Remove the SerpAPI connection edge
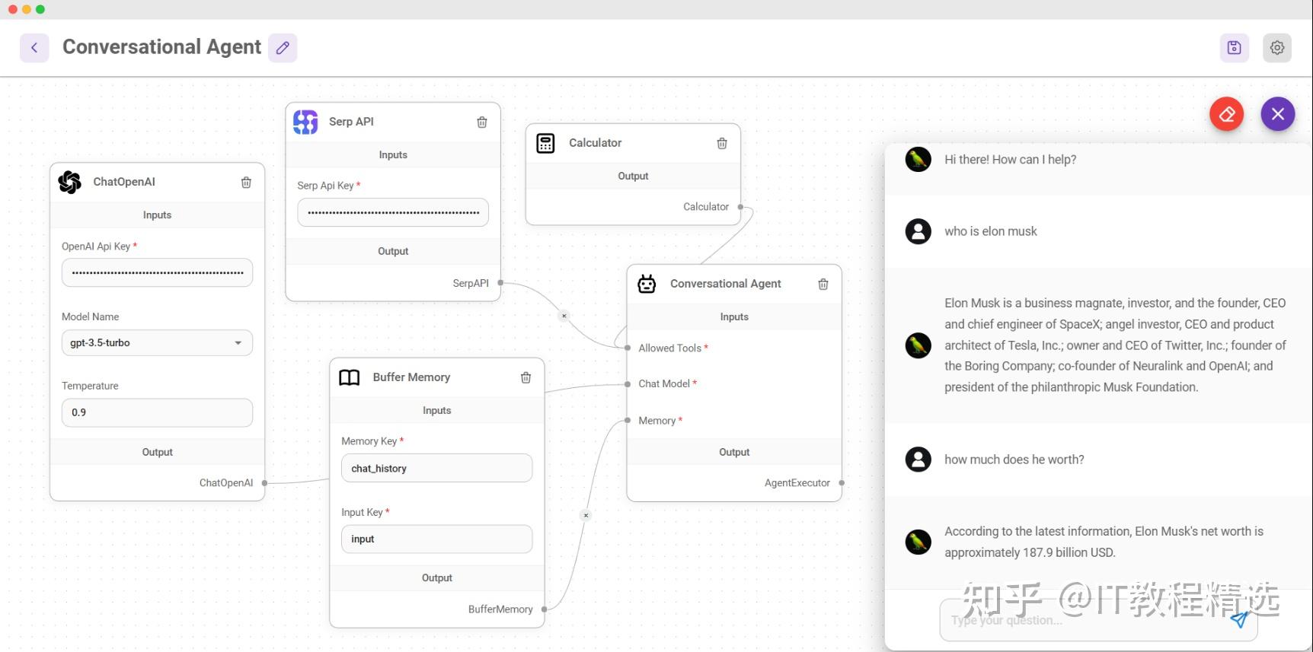Viewport: 1313px width, 652px height. tap(564, 316)
